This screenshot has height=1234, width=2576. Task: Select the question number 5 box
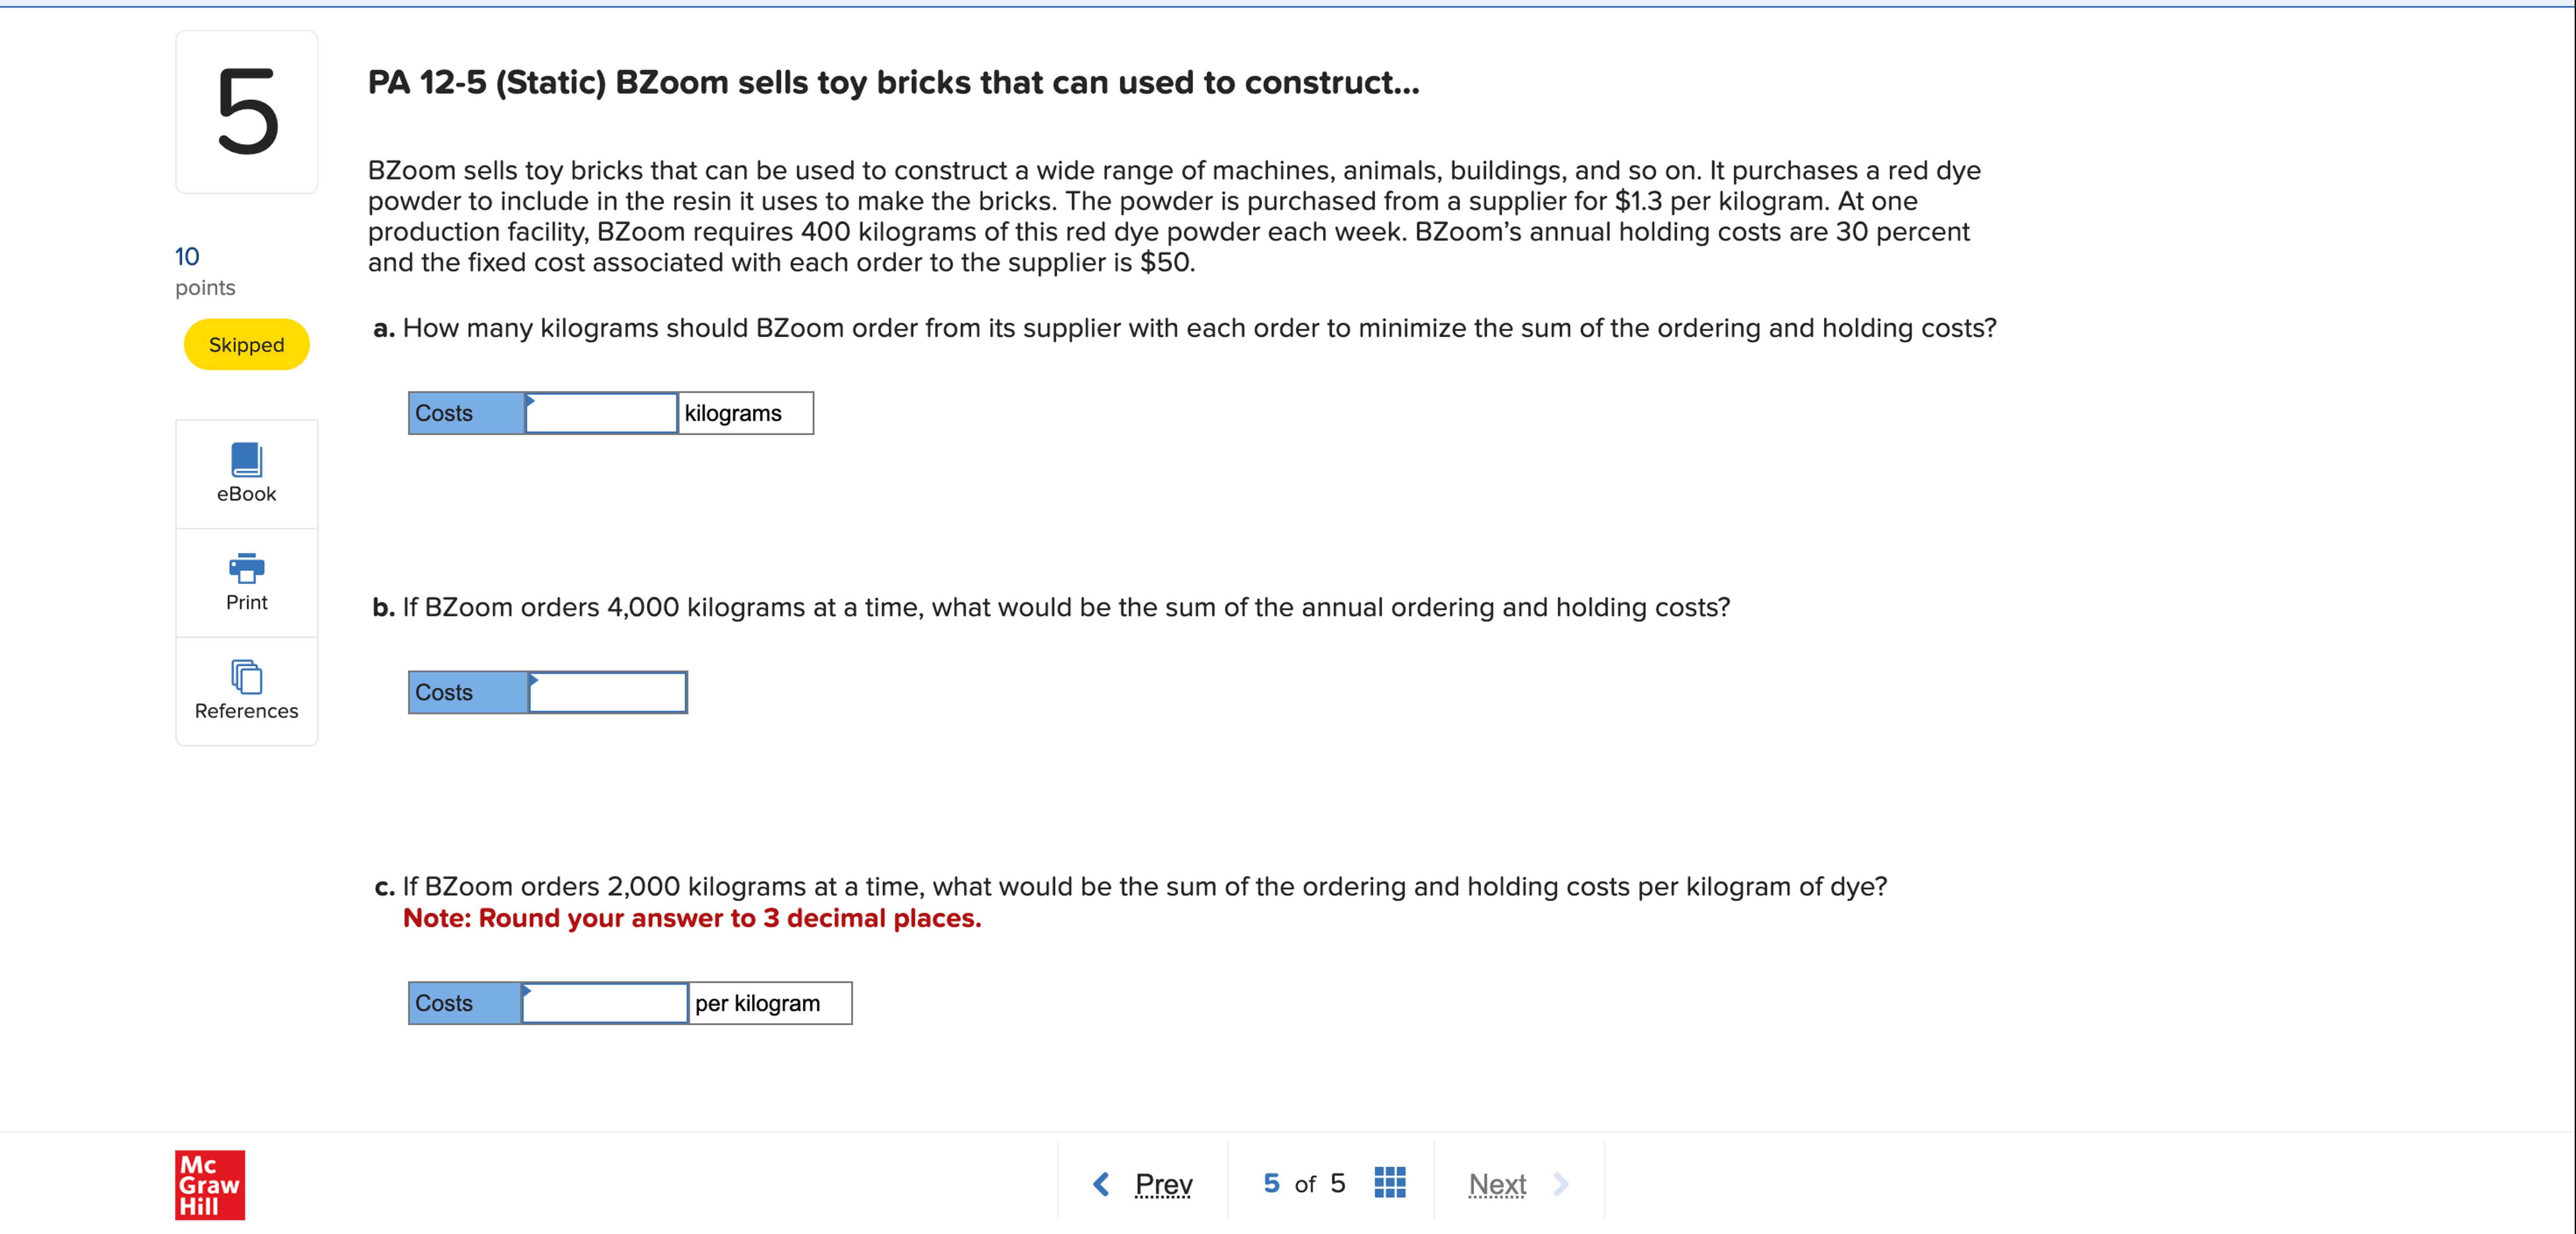coord(246,111)
